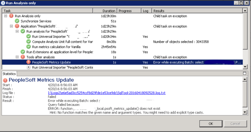
Task: Open the SqlTool log file link
Action: point(107,93)
